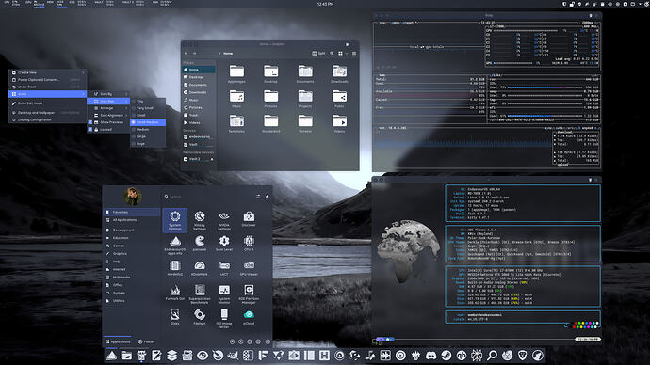Open Discover software center icon
650x365 pixels.
pos(249,219)
